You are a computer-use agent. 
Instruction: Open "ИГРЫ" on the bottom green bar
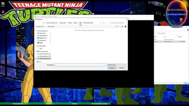point(49,104)
